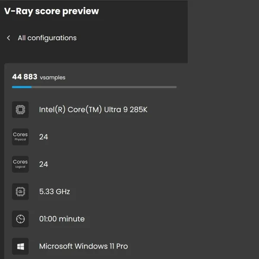Select the 01:00 minute duration text
The image size is (259, 259).
(x=62, y=219)
